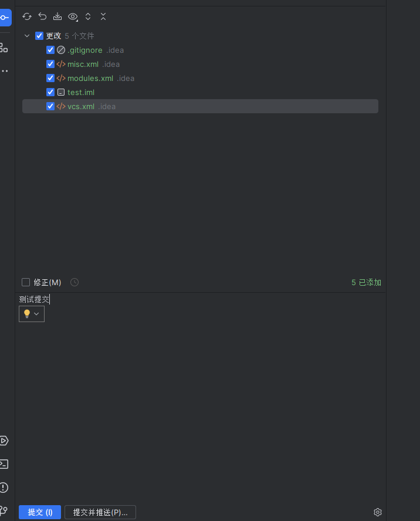
Task: Open the eye view options icon
Action: [73, 16]
